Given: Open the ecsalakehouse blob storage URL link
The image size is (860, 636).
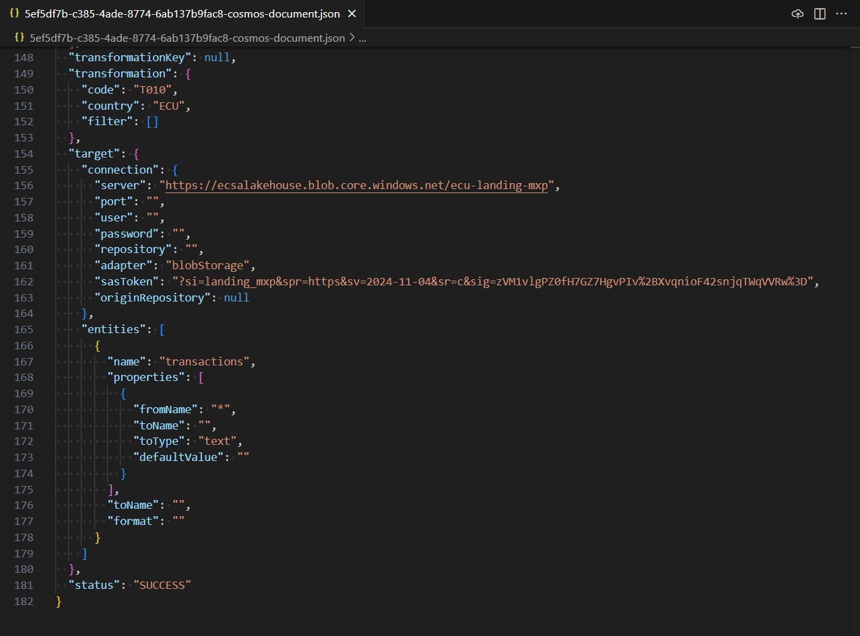Looking at the screenshot, I should point(358,186).
